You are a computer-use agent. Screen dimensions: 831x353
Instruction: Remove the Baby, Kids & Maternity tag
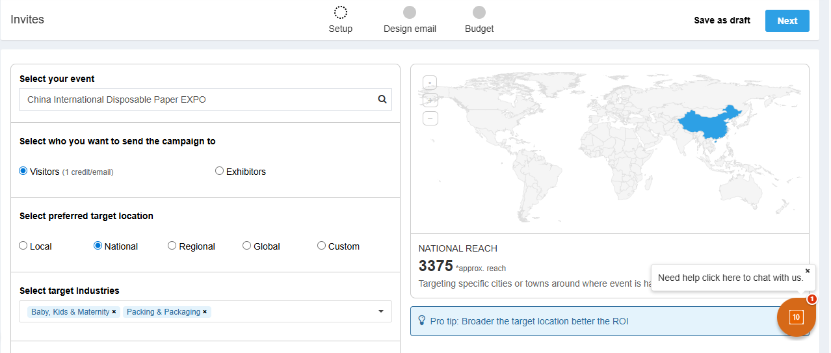[114, 312]
